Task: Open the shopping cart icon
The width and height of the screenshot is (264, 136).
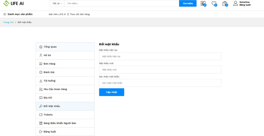Action: [x=225, y=3]
